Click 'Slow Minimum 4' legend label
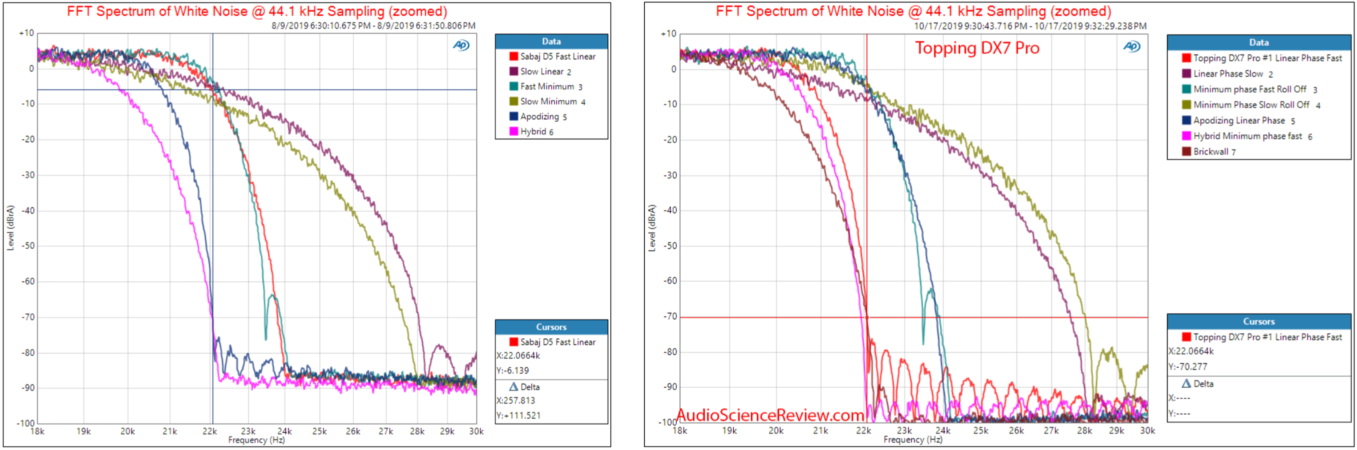 point(553,101)
